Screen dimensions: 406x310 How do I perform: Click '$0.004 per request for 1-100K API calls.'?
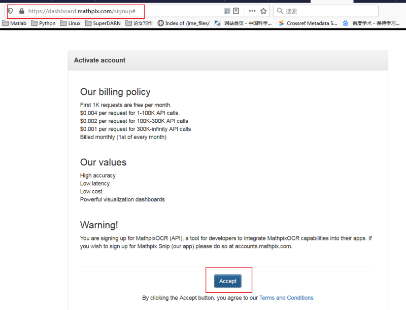click(130, 113)
